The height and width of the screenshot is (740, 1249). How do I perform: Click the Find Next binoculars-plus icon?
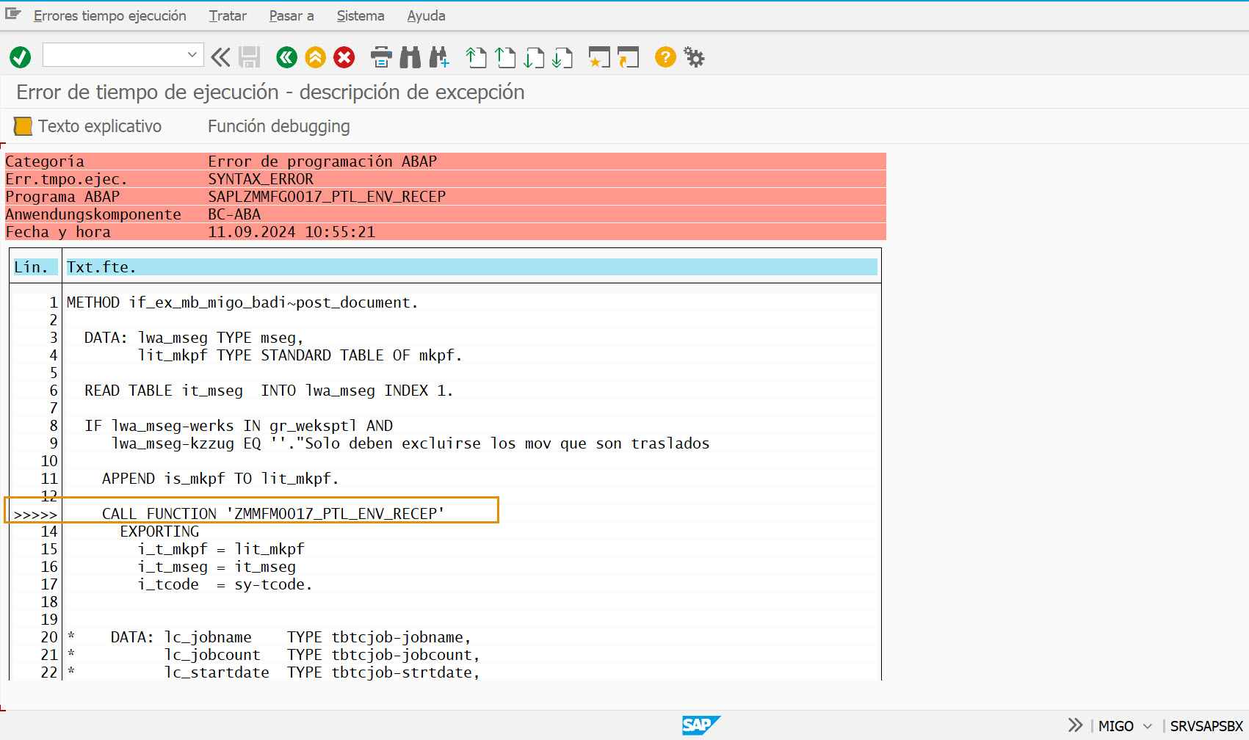coord(439,57)
